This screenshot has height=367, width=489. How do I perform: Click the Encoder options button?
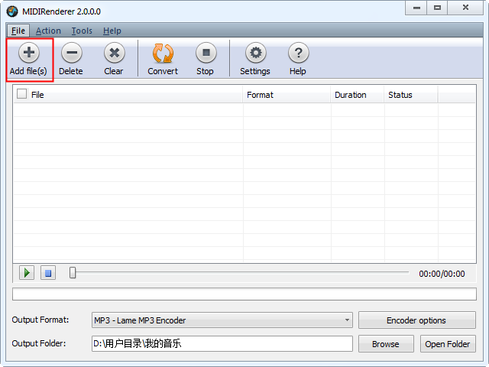(416, 320)
